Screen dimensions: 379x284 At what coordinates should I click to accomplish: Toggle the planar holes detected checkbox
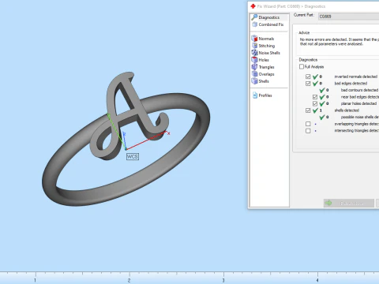315,103
